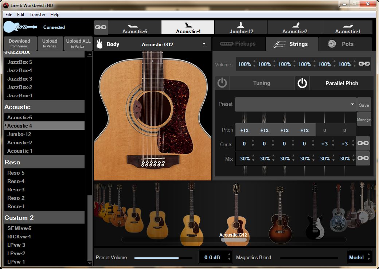Switch to the Acoustic-1 tab

(347, 27)
